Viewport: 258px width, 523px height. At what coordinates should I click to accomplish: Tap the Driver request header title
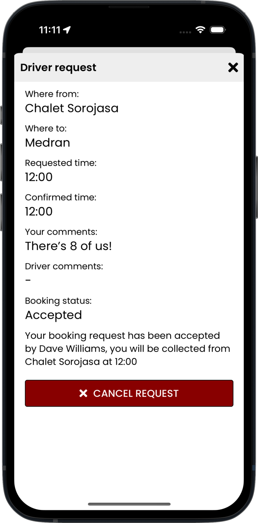[58, 67]
